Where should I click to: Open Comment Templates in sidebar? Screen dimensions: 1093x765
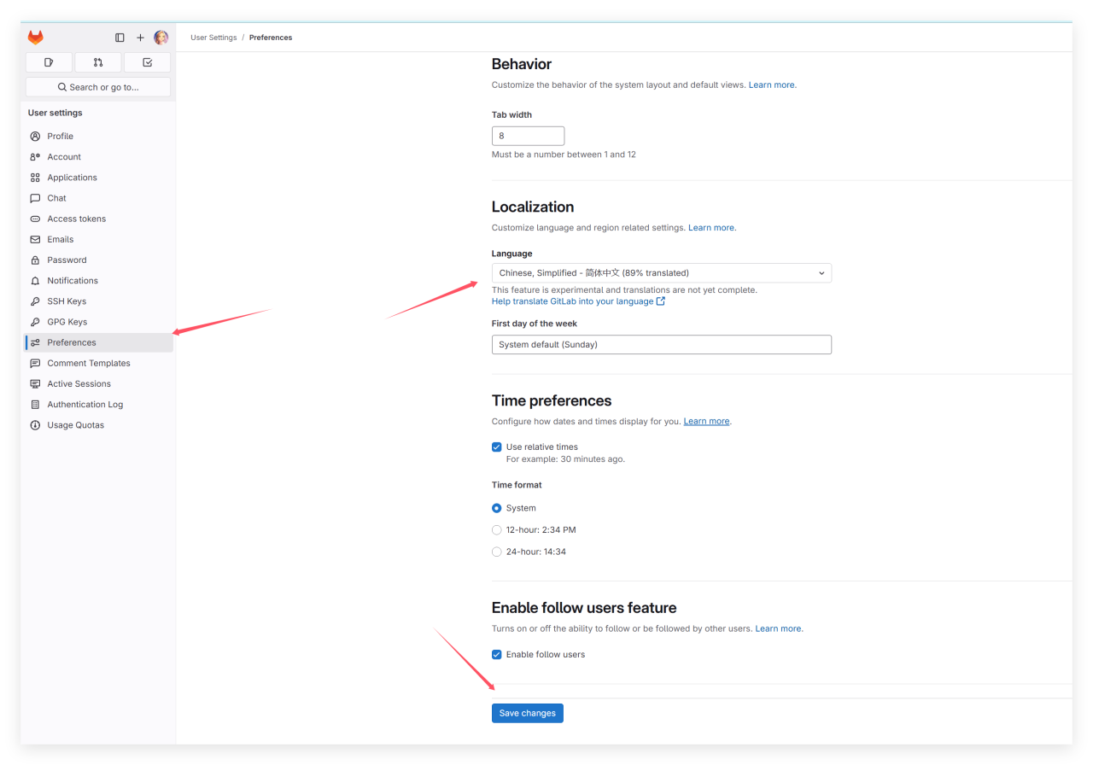click(99, 364)
